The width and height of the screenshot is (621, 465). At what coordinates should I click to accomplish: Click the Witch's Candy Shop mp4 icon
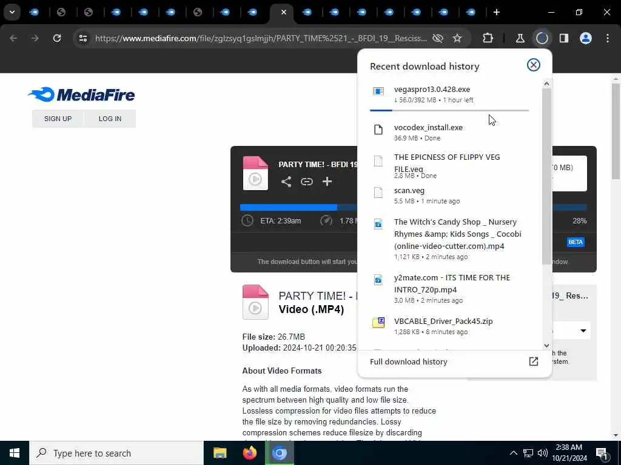(x=378, y=224)
